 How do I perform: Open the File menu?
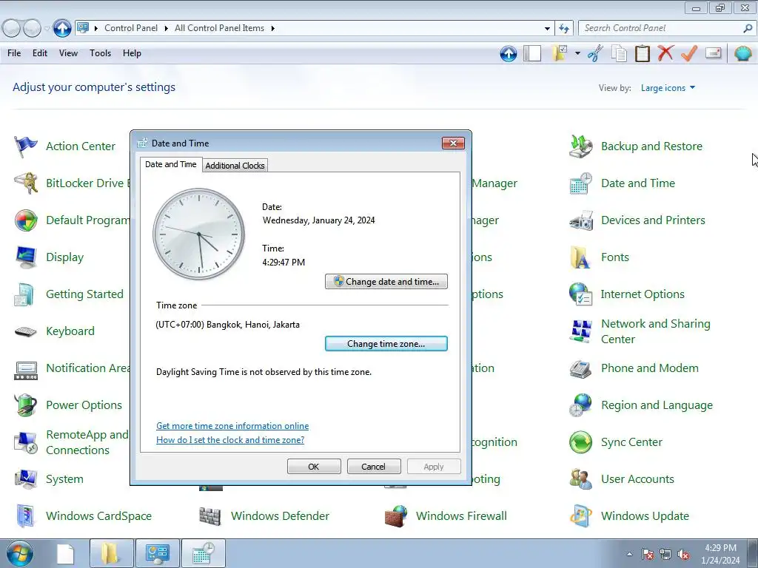pyautogui.click(x=14, y=53)
